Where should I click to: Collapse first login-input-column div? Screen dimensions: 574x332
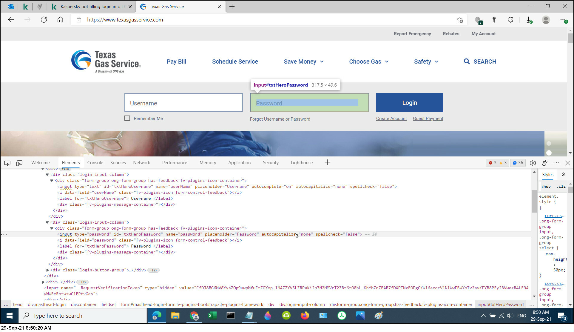[x=47, y=174]
